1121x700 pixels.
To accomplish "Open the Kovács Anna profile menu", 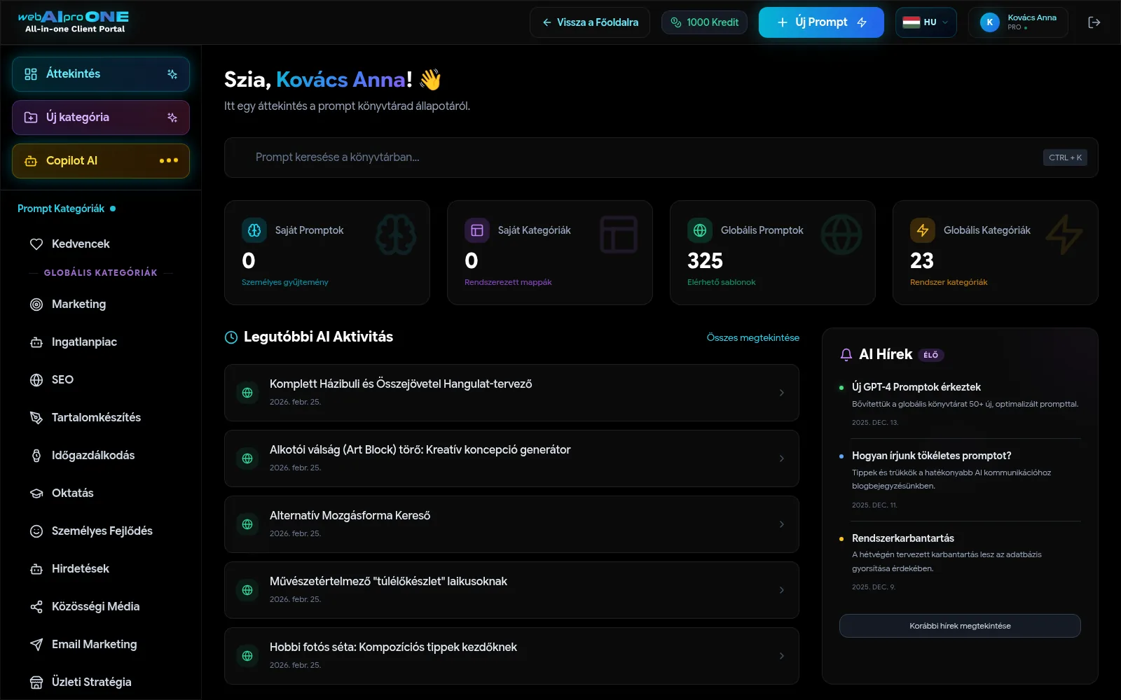I will tap(1018, 22).
